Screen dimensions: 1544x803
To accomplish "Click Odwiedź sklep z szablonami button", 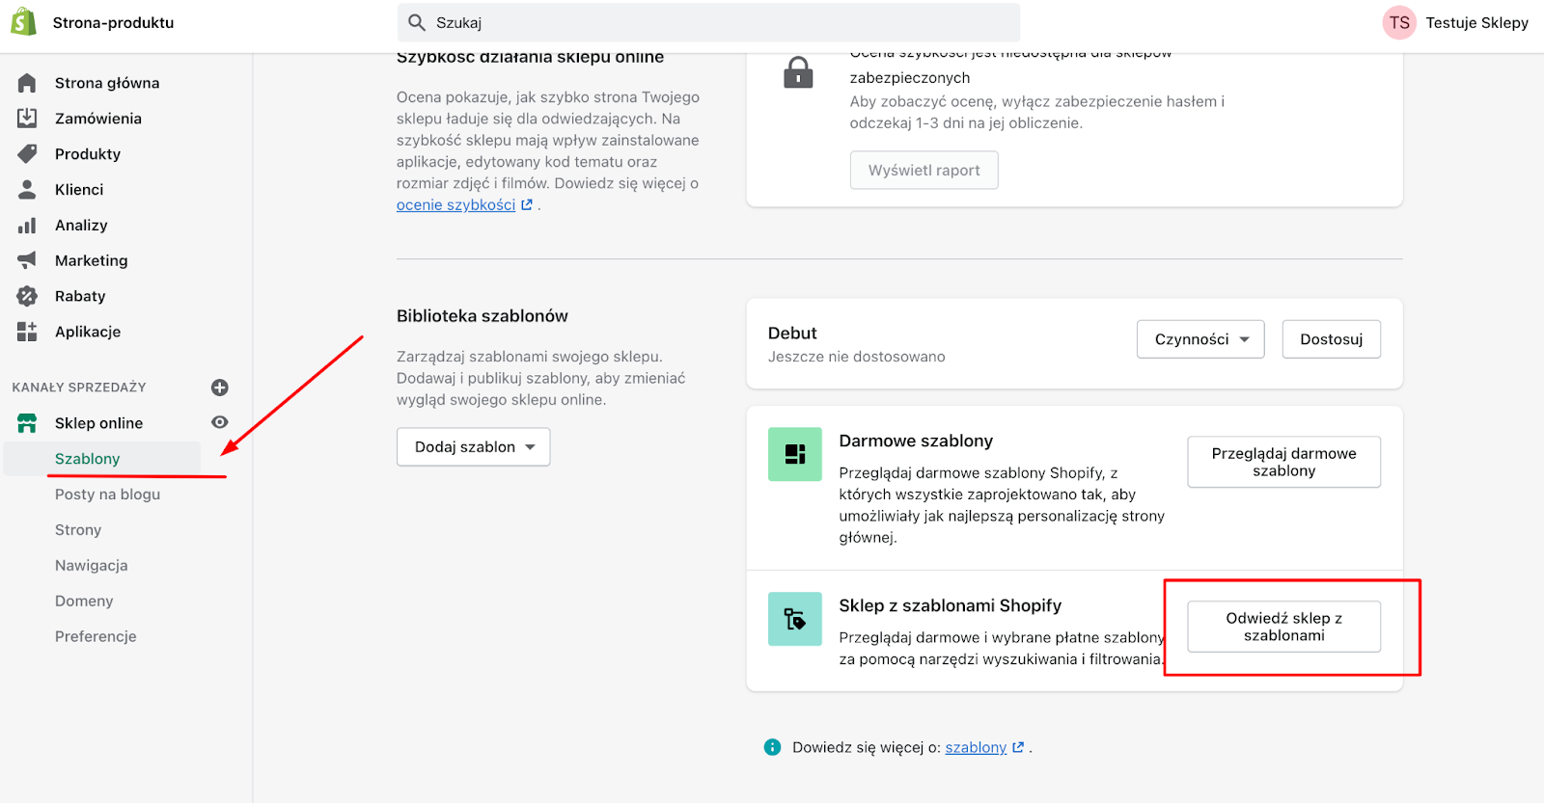I will click(1282, 626).
